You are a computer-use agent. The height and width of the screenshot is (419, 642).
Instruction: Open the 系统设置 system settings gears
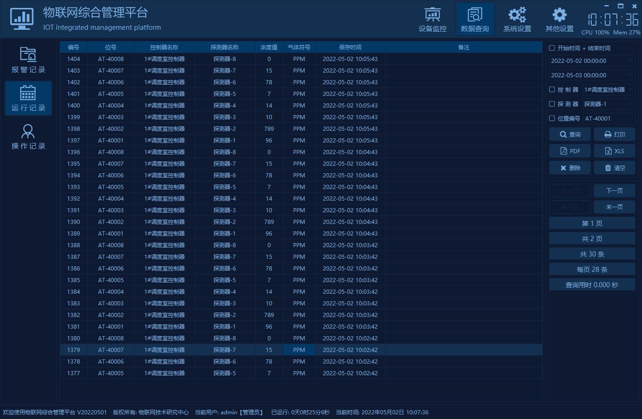tap(517, 20)
